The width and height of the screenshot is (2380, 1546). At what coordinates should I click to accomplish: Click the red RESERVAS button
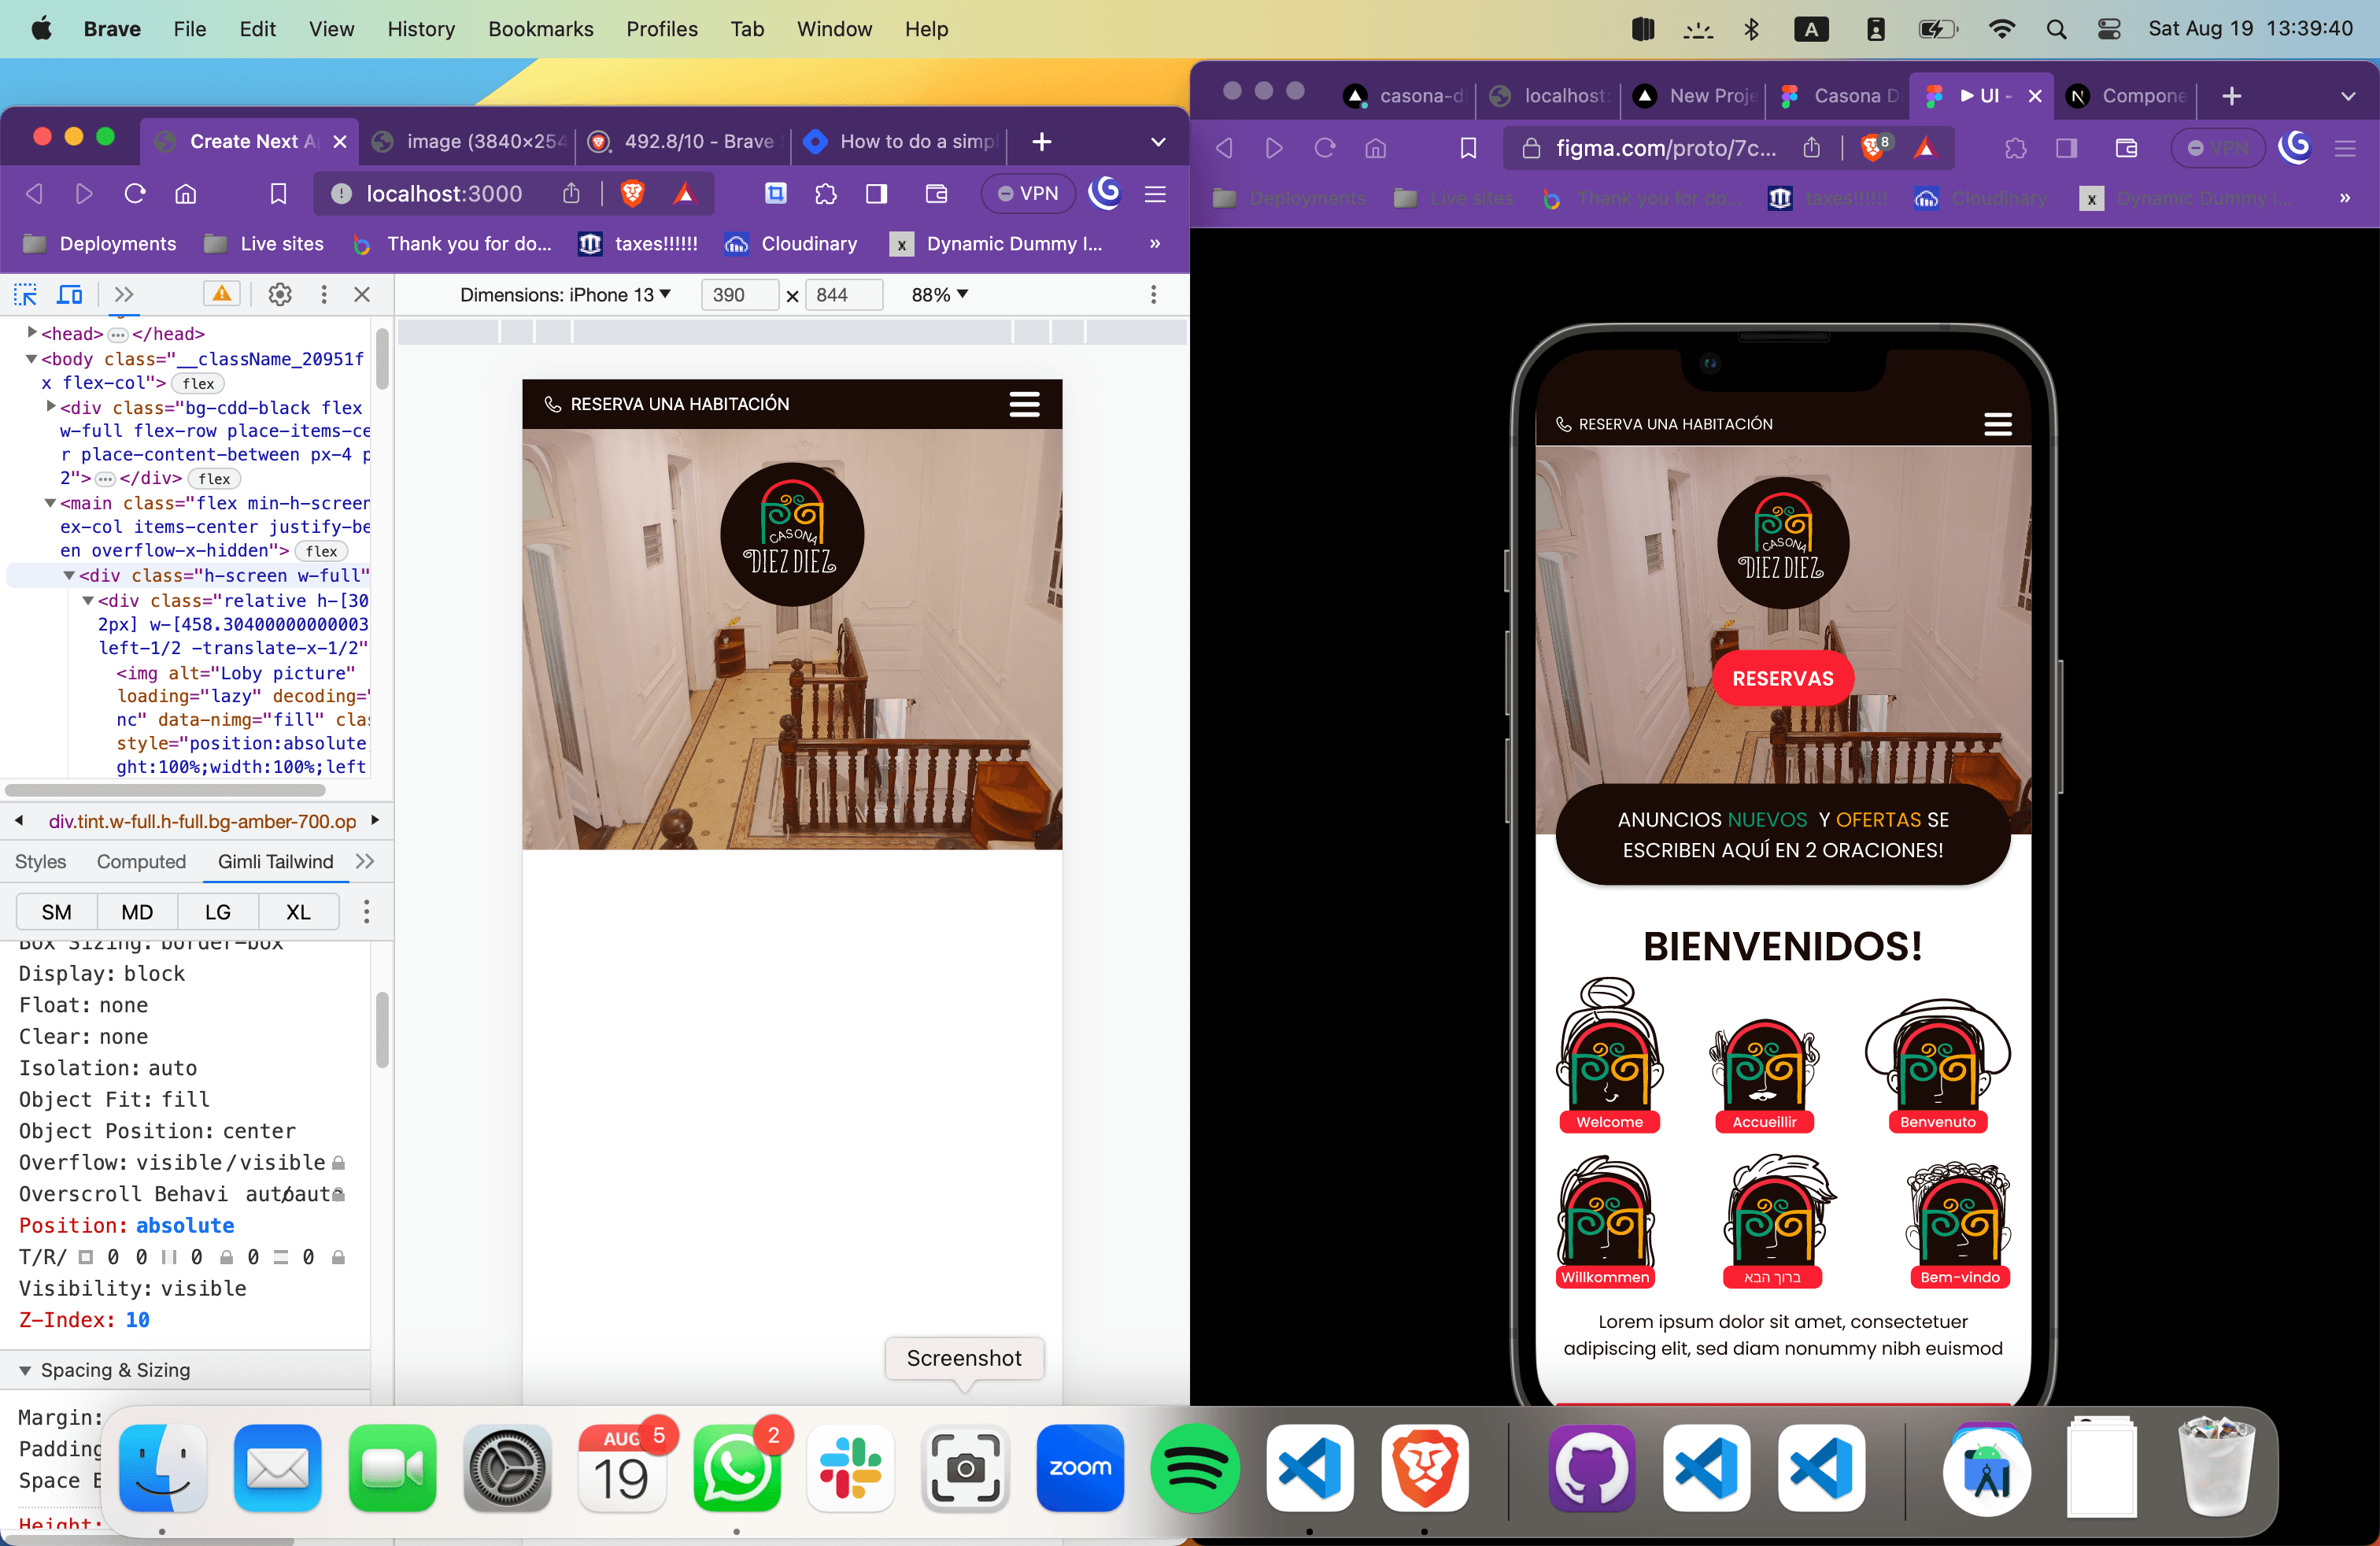(1782, 679)
